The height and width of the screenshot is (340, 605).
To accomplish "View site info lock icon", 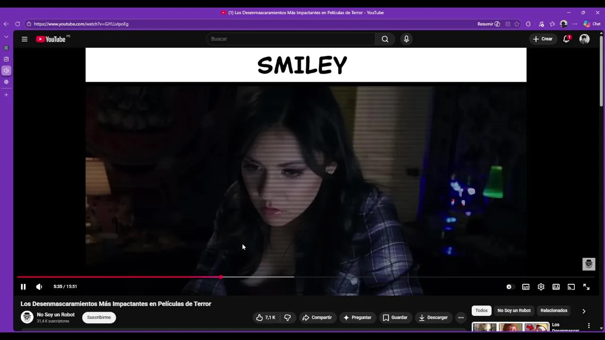I will click(x=29, y=24).
